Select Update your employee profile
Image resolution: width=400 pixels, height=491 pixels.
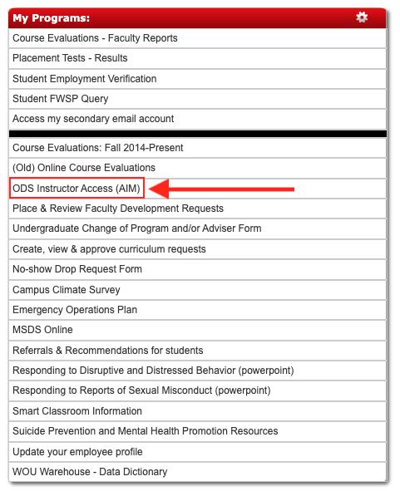[77, 452]
